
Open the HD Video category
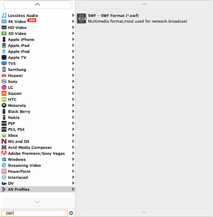pos(37,27)
